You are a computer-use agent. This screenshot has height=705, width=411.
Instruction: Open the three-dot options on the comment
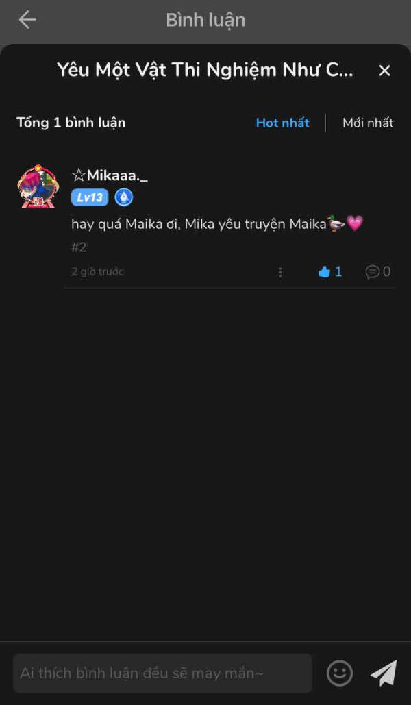(x=280, y=272)
